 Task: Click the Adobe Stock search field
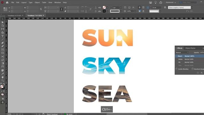188,3
